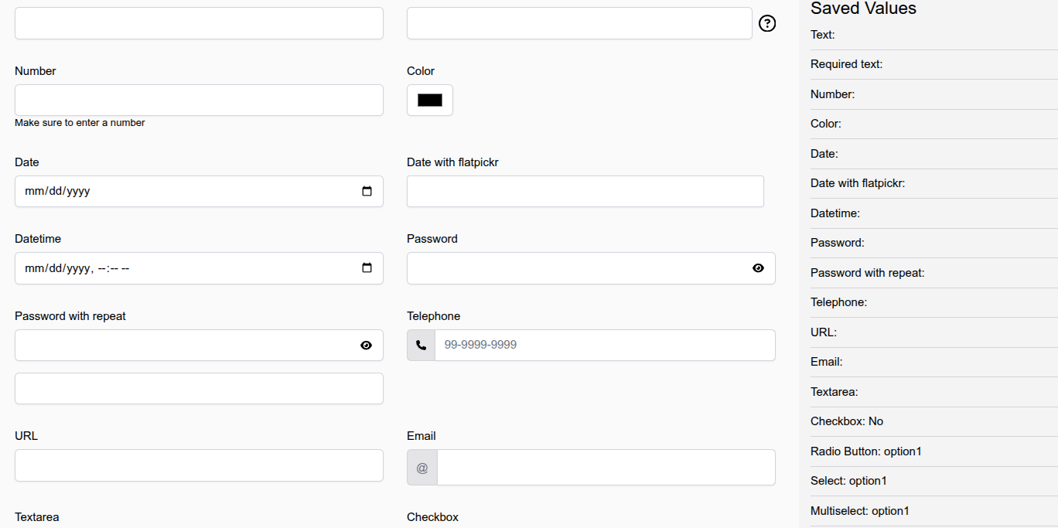
Task: Click the 'Date with flatpickr:' saved value row
Action: [x=934, y=183]
